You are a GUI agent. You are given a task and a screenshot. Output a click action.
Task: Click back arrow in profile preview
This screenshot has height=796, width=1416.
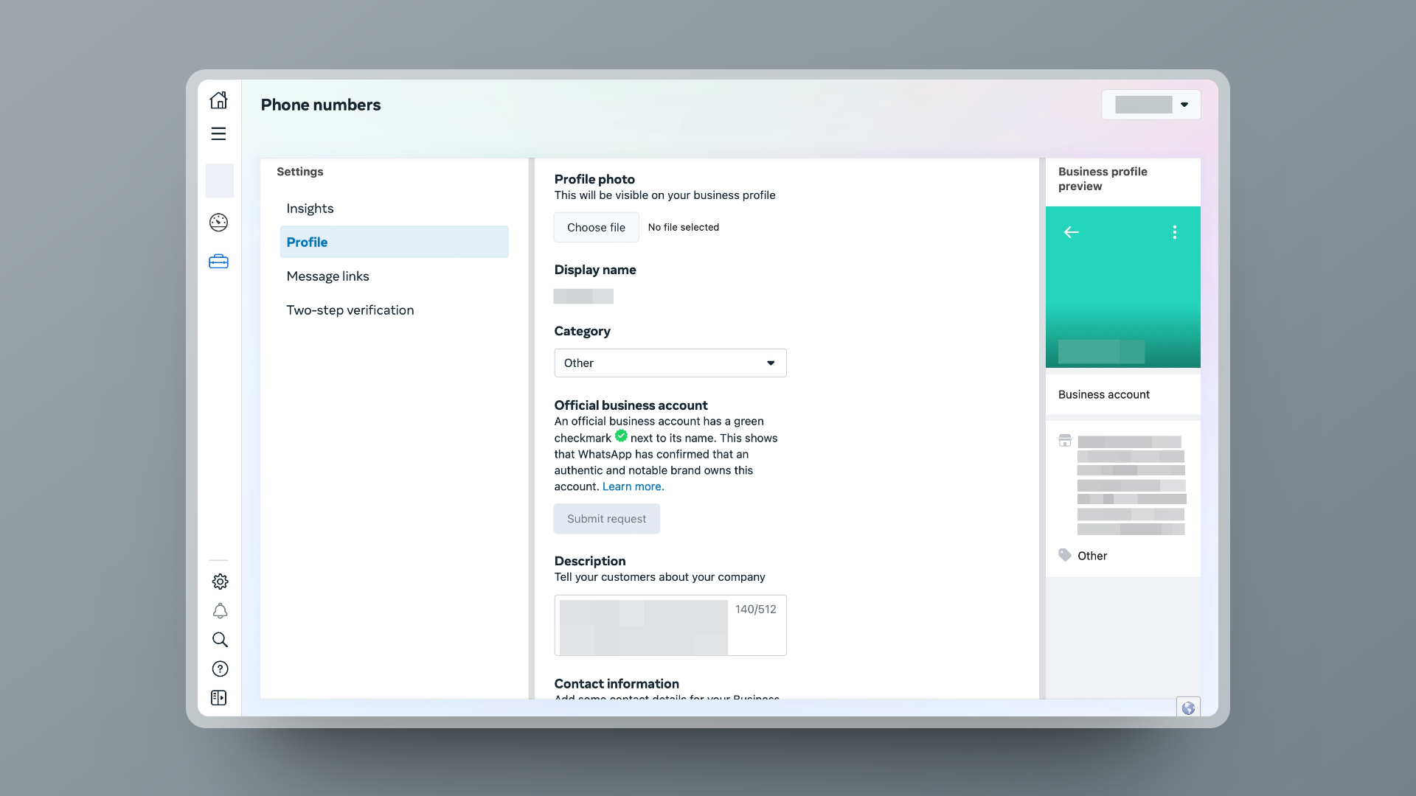coord(1071,232)
